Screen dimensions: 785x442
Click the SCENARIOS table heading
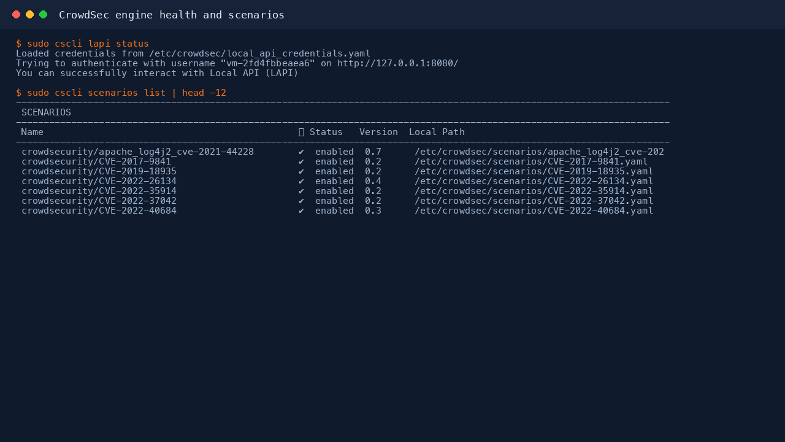tap(46, 112)
